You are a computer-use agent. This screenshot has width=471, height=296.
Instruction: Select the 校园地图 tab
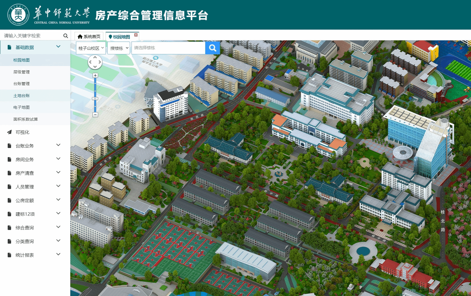point(120,37)
